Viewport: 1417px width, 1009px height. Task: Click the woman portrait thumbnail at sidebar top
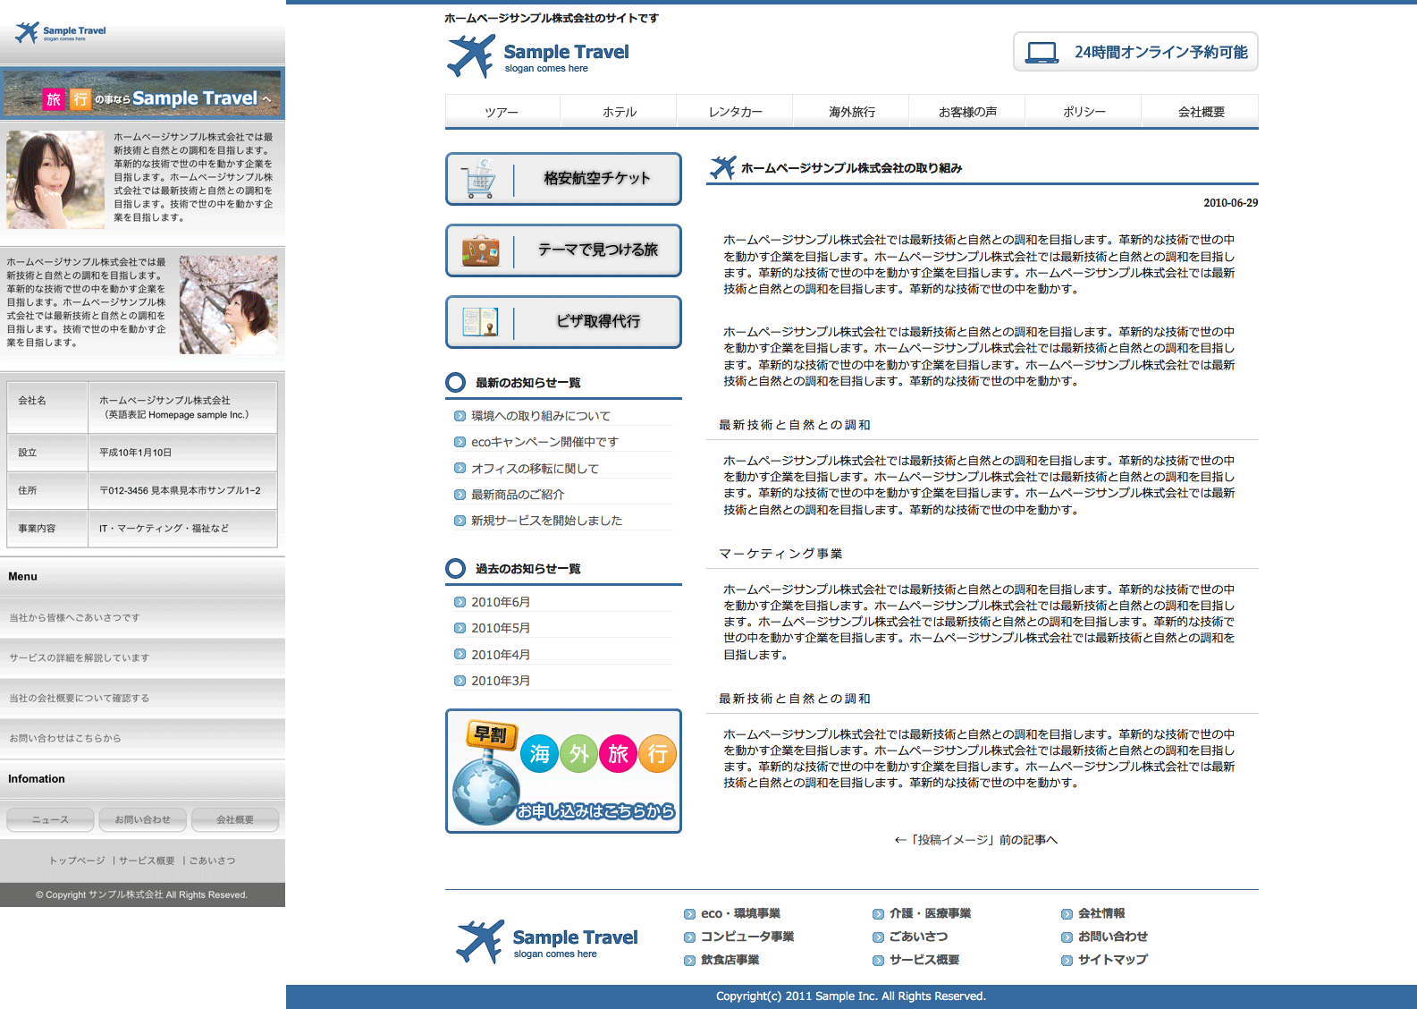click(x=55, y=180)
